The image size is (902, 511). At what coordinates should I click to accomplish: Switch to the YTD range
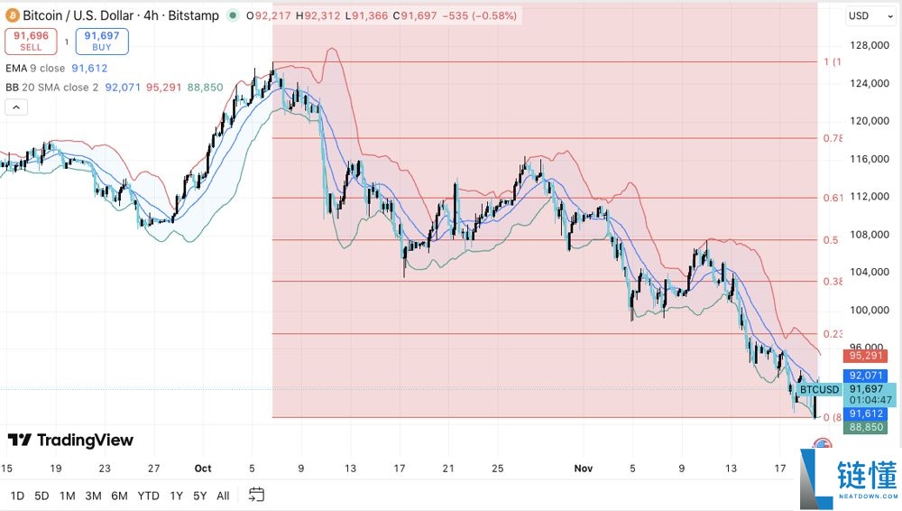[x=150, y=495]
